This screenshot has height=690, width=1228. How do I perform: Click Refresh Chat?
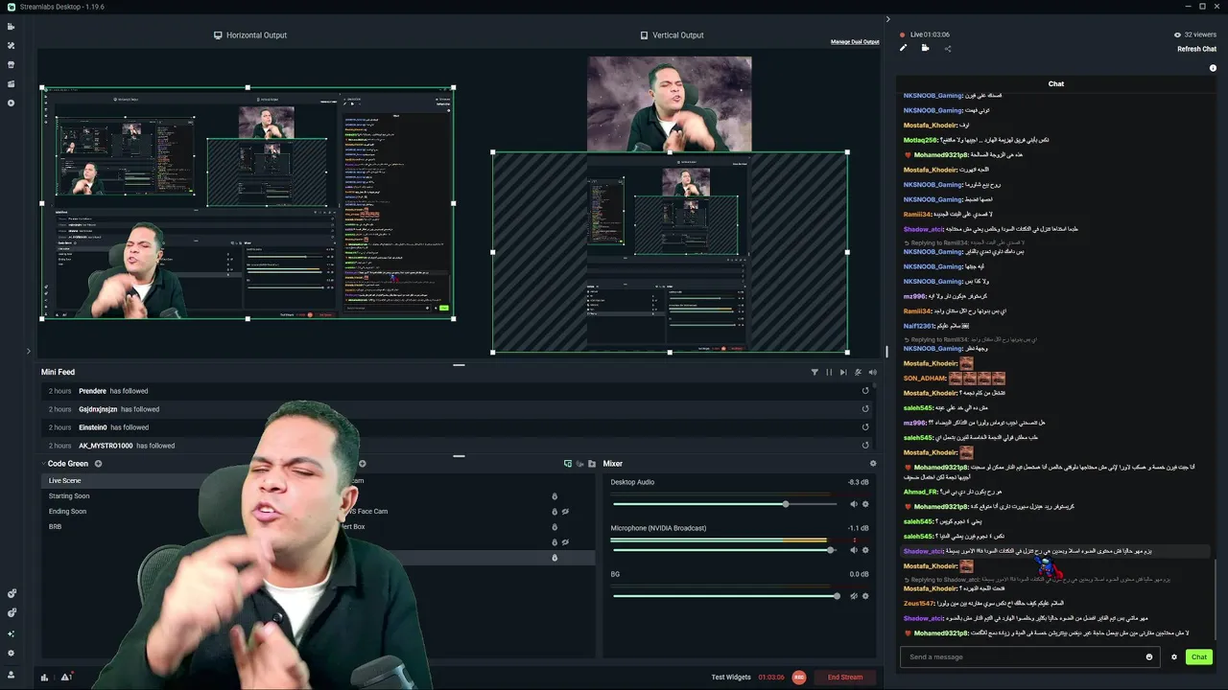[1196, 49]
